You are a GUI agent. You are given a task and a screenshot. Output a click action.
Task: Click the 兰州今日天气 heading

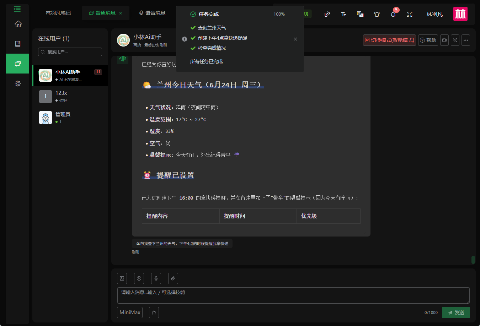tap(203, 85)
